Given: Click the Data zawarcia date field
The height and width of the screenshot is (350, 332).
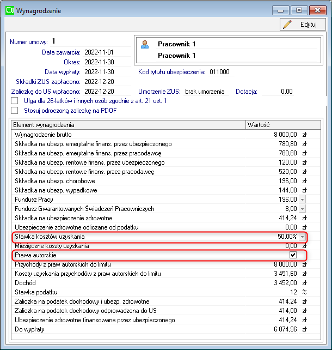Looking at the screenshot, I should click(x=107, y=52).
